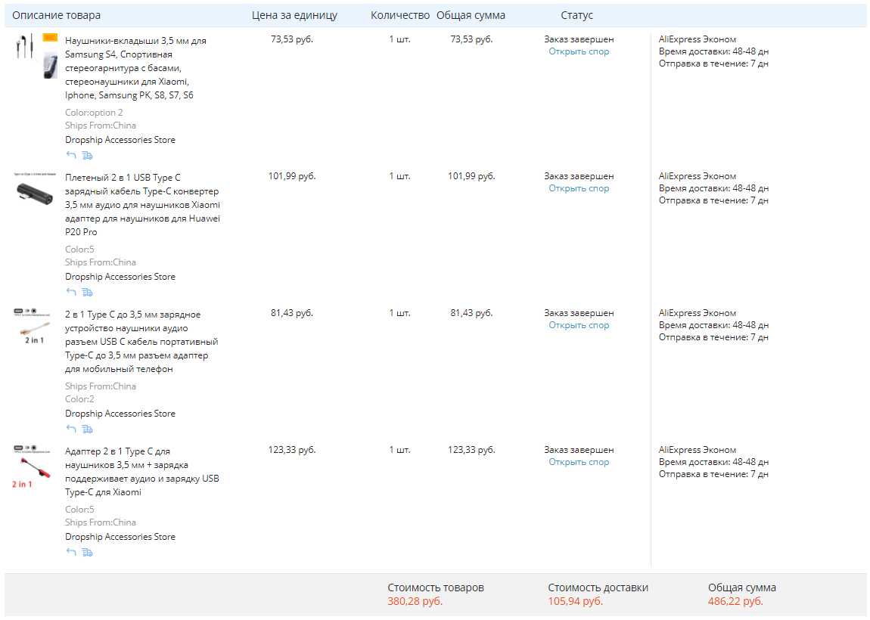Image resolution: width=870 pixels, height=620 pixels.
Task: Click truck icon under 81,43 руб. item
Action: (x=87, y=429)
